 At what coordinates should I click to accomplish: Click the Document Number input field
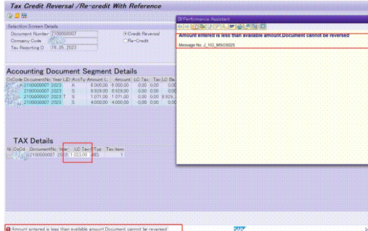(x=74, y=34)
